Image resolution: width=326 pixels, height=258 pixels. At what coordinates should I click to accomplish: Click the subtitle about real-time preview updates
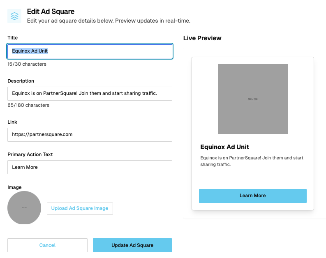point(109,21)
